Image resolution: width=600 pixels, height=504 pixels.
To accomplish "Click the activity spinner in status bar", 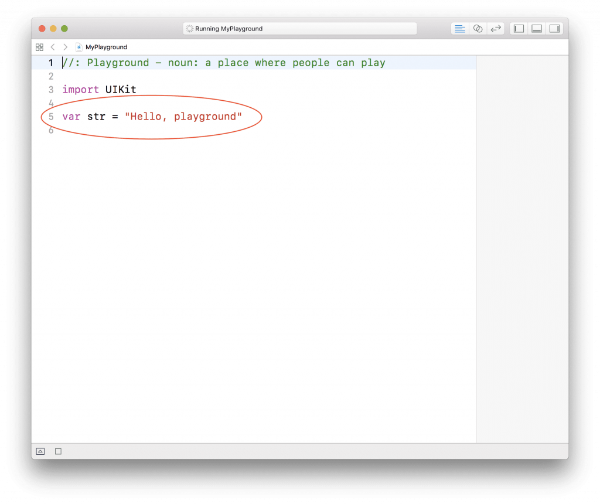I will (x=189, y=29).
